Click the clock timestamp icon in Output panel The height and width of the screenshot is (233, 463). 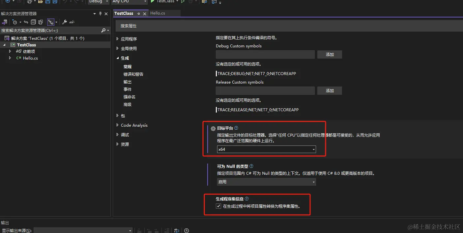pos(187,231)
